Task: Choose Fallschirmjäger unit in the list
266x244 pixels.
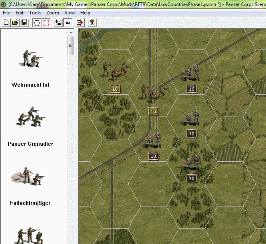Action: pyautogui.click(x=30, y=185)
